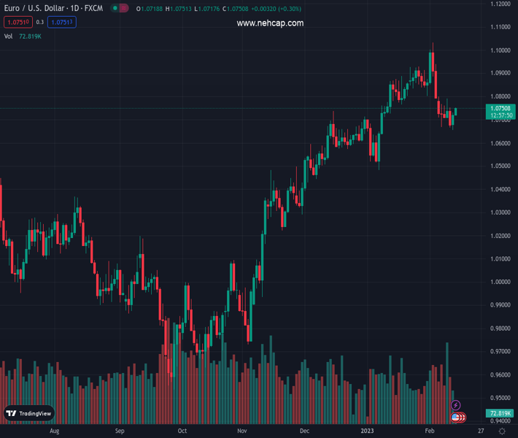
Task: Open the US flag economic events marker
Action: (x=456, y=418)
